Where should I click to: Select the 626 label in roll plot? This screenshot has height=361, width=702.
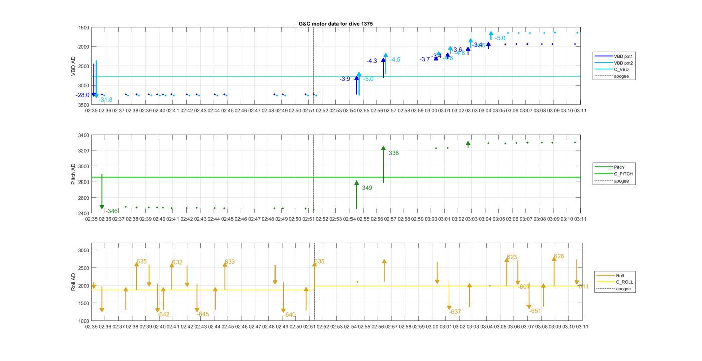(x=559, y=256)
